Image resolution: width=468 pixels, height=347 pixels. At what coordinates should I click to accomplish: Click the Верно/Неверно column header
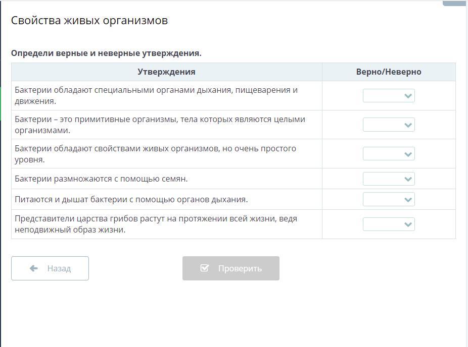pyautogui.click(x=389, y=72)
